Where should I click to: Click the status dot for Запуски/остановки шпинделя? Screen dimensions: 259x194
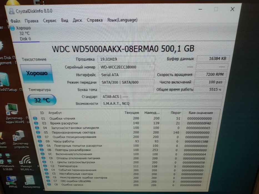pyautogui.click(x=37, y=128)
